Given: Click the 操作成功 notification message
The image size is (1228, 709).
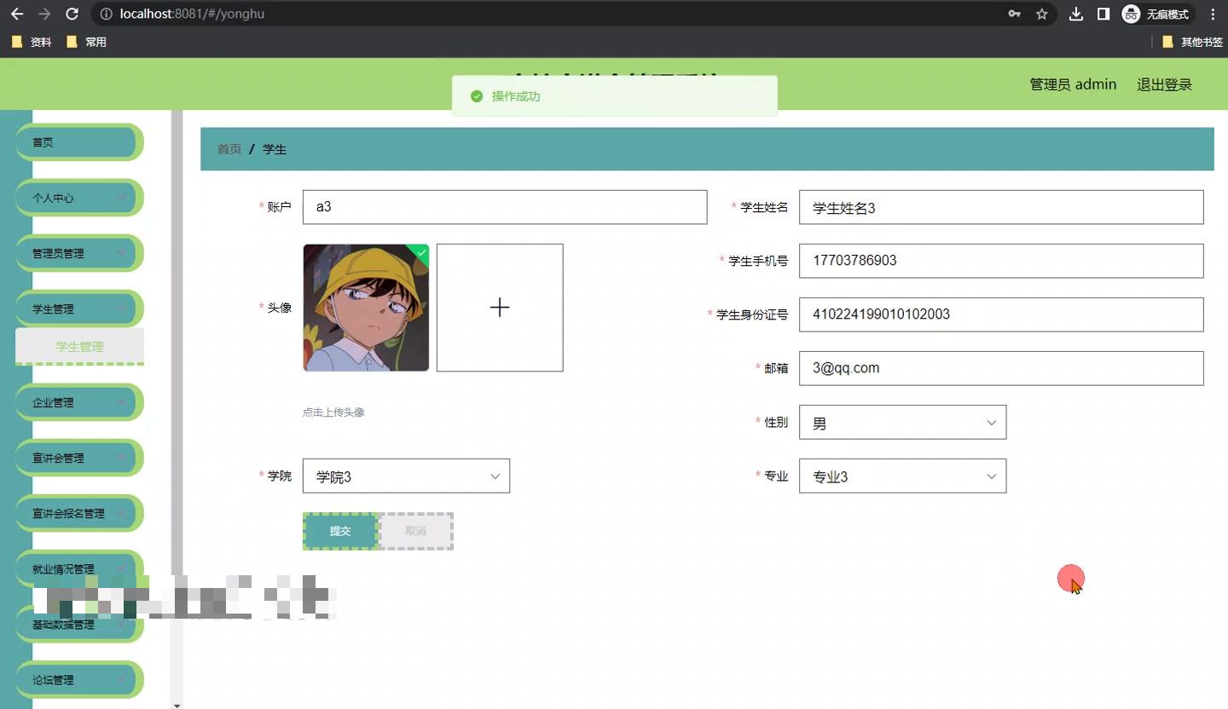Looking at the screenshot, I should coord(615,96).
